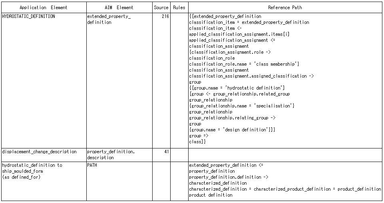Select the AIM Element column header
The height and width of the screenshot is (203, 384).
click(119, 7)
